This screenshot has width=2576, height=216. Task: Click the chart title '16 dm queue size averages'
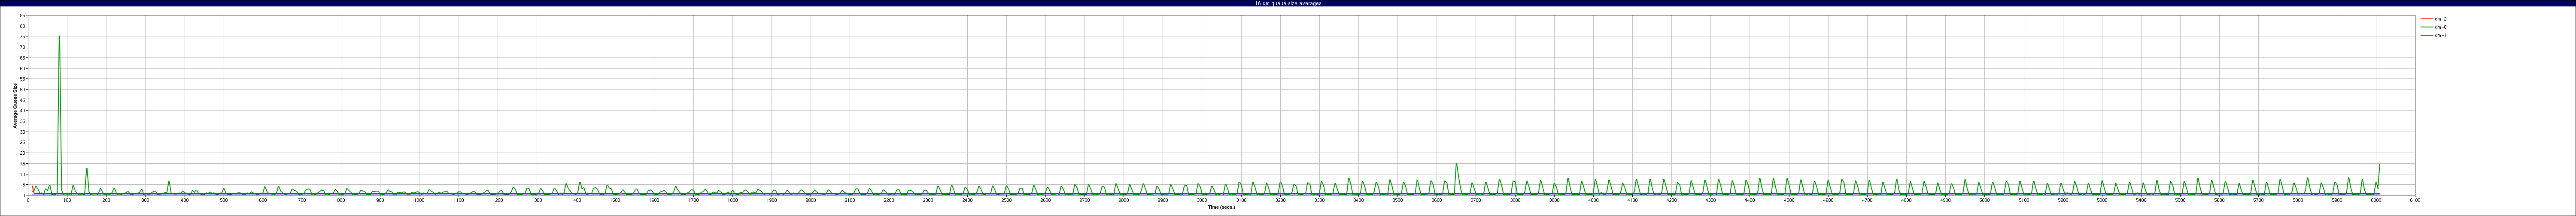[1288, 3]
